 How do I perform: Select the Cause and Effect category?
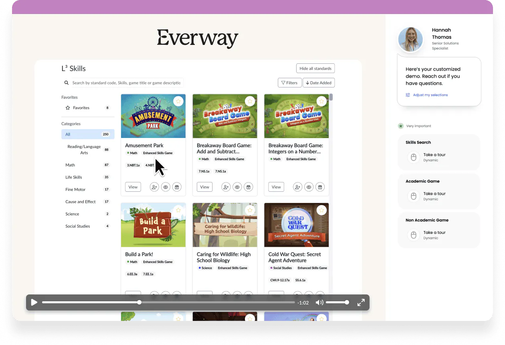pyautogui.click(x=88, y=202)
